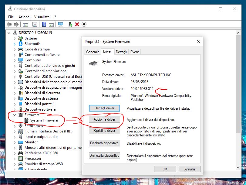The image size is (246, 185).
Task: Click the driver version 10.0.15063.312 text
Action: point(142,89)
